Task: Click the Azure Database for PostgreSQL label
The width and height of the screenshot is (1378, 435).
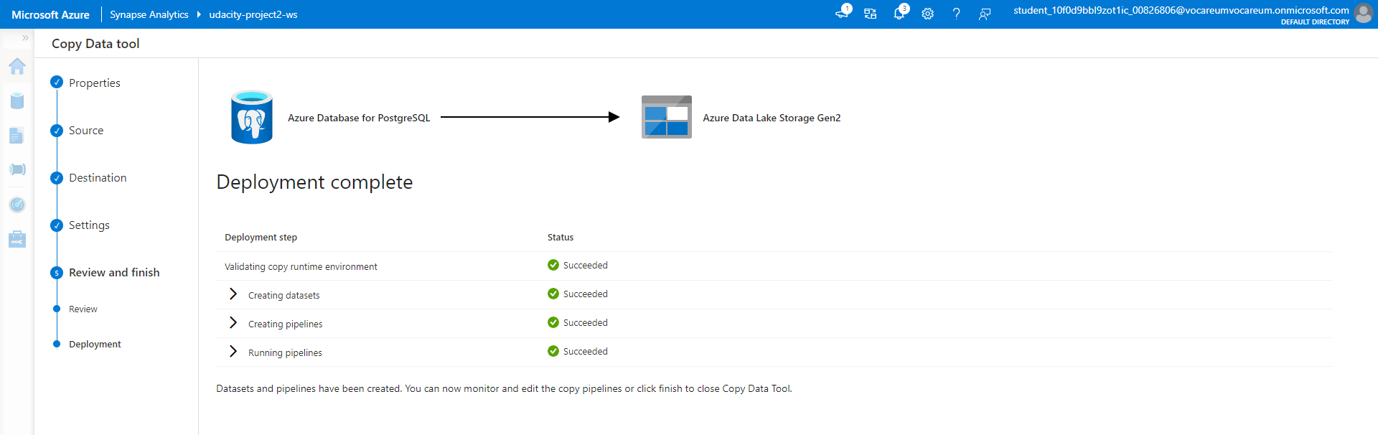Action: pos(359,118)
